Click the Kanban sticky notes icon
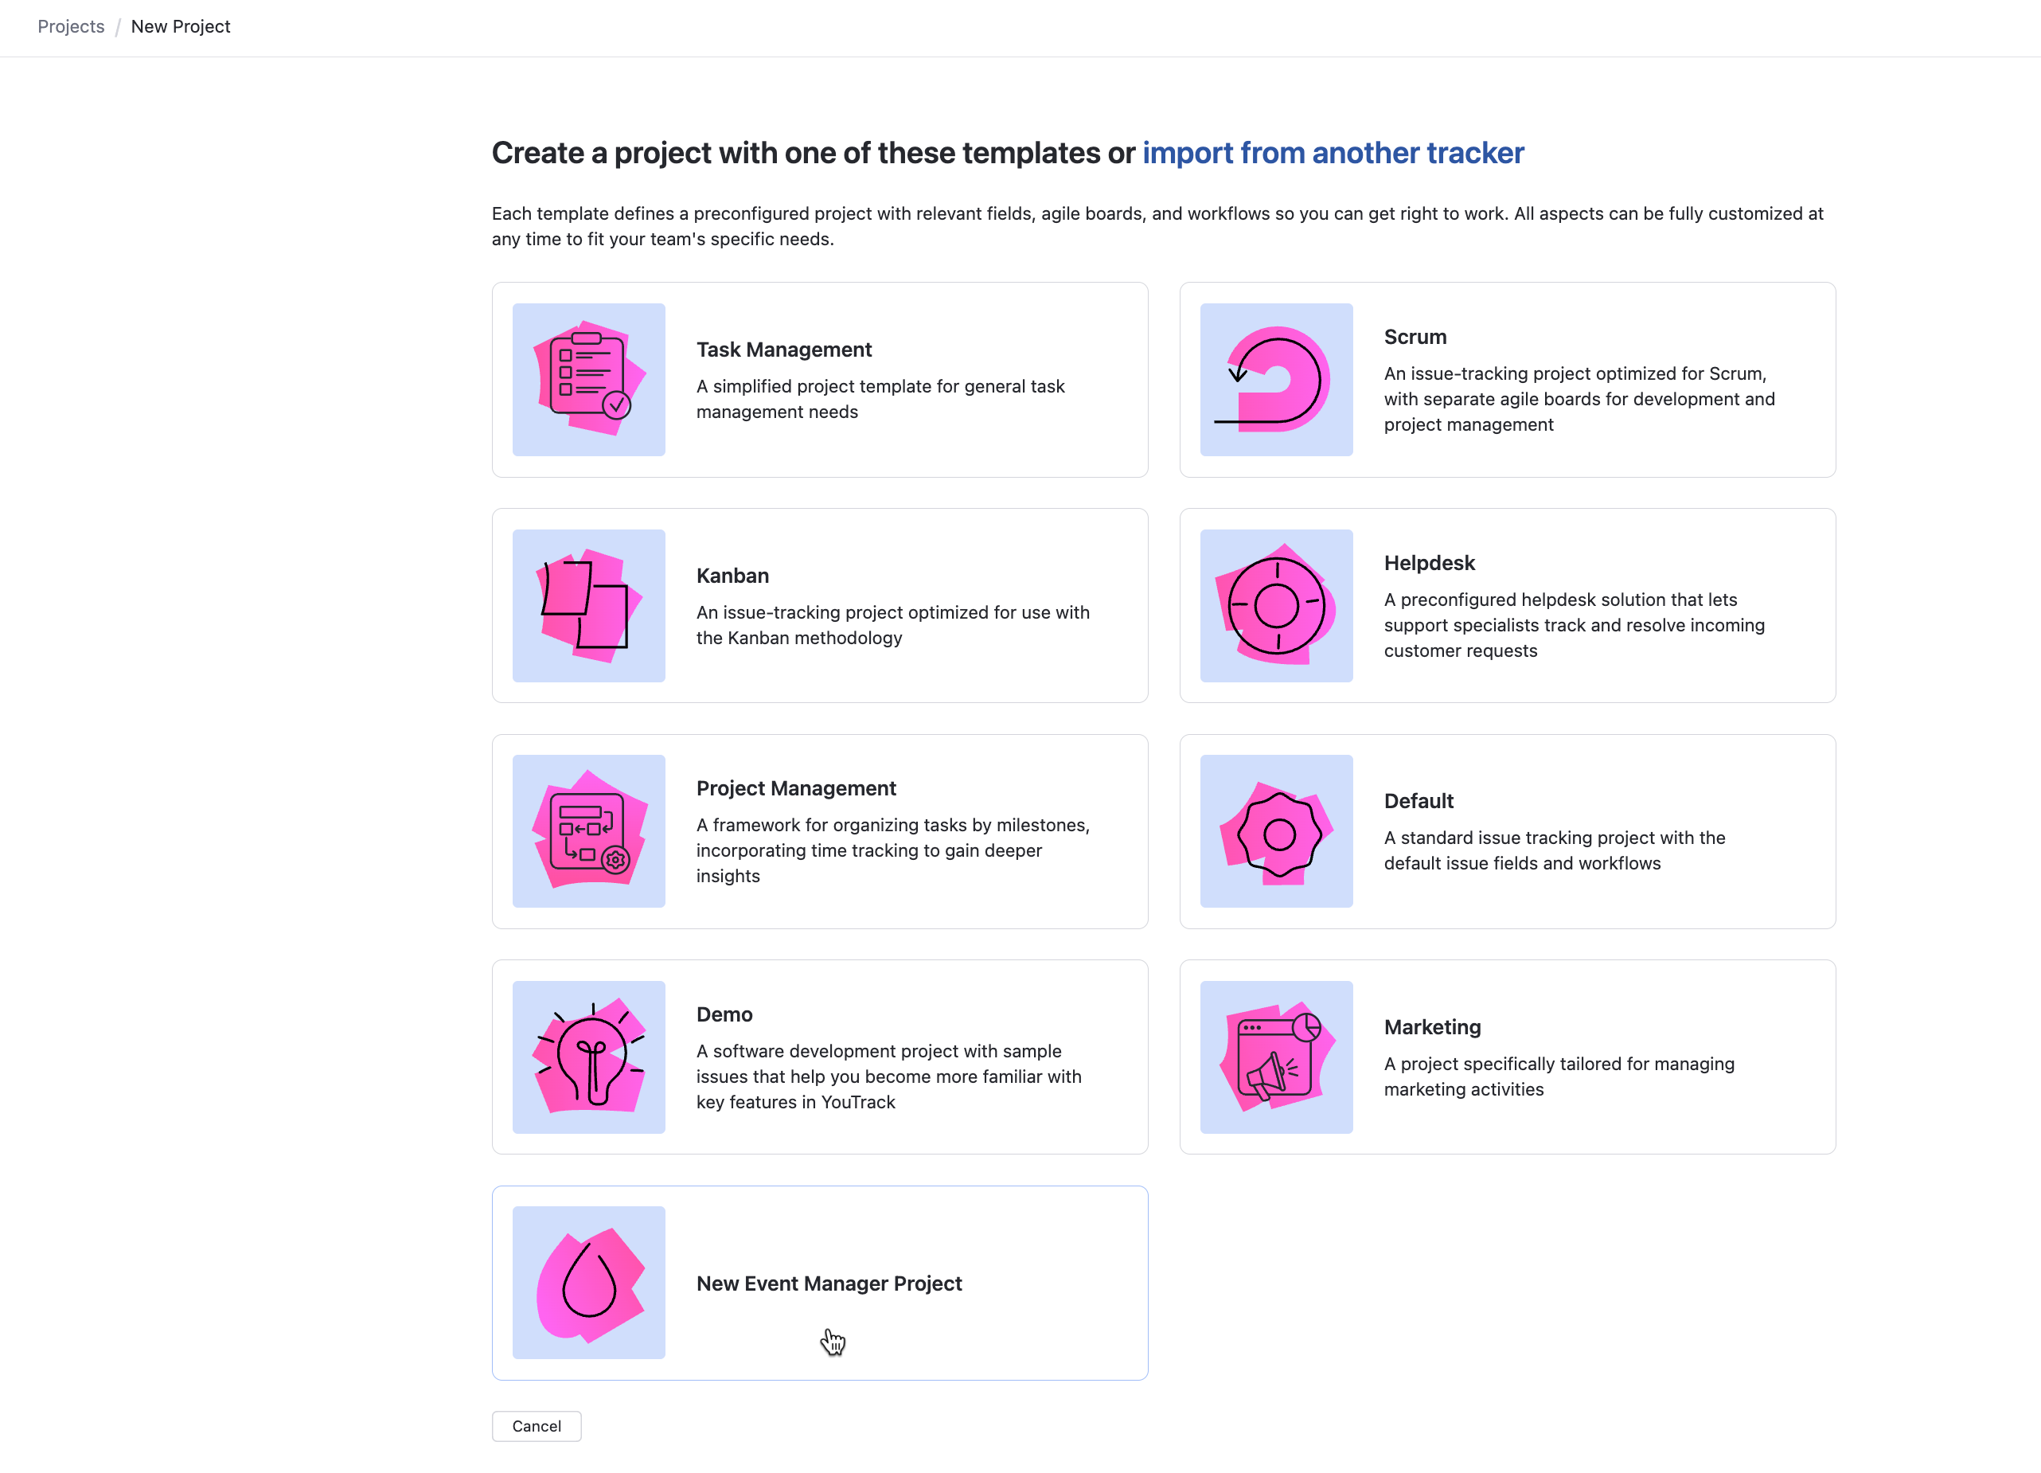The image size is (2041, 1473). [587, 606]
